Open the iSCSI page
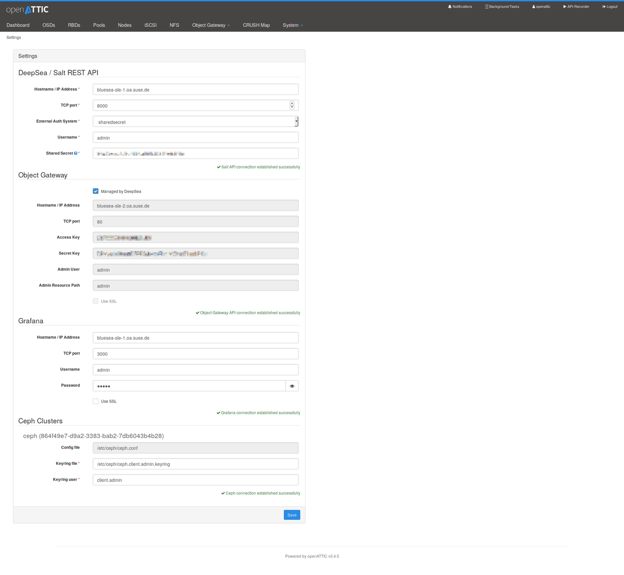The width and height of the screenshot is (624, 575). [151, 25]
